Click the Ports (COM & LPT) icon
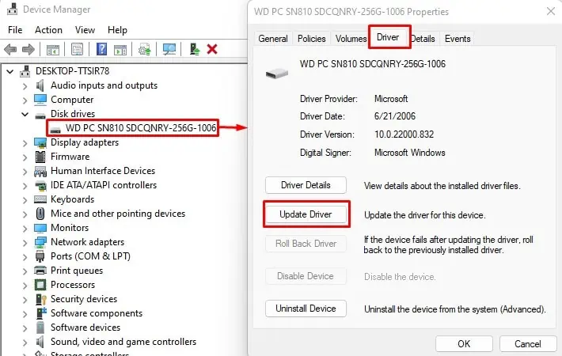The image size is (562, 356). (40, 256)
